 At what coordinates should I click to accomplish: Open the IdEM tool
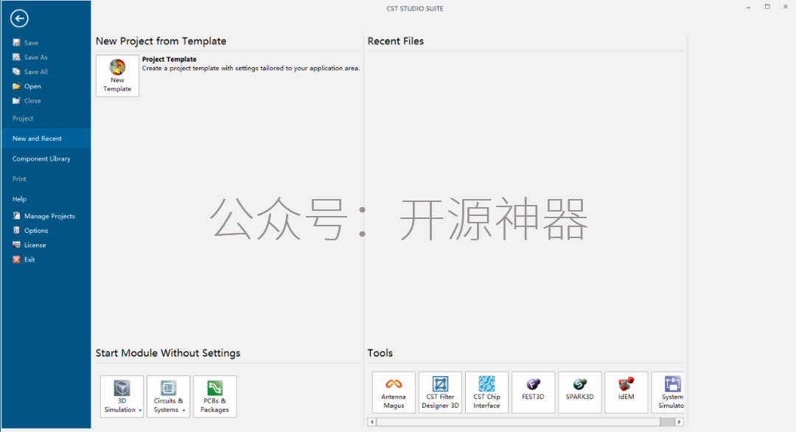click(x=626, y=392)
